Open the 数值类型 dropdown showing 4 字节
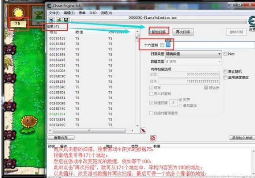 tap(193, 62)
